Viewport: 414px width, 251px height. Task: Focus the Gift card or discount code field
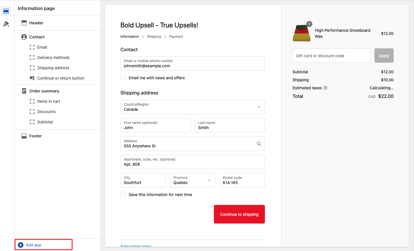pos(331,56)
